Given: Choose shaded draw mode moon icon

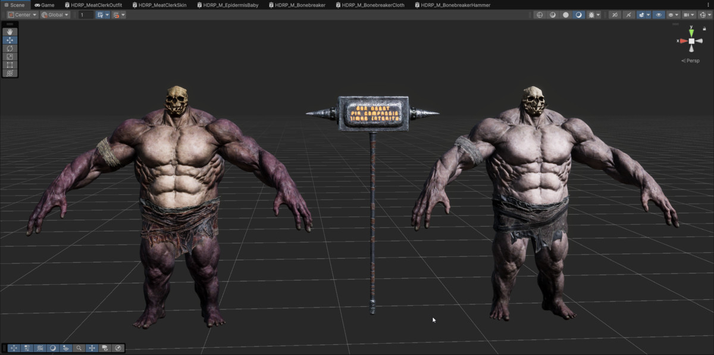Looking at the screenshot, I should coord(578,15).
